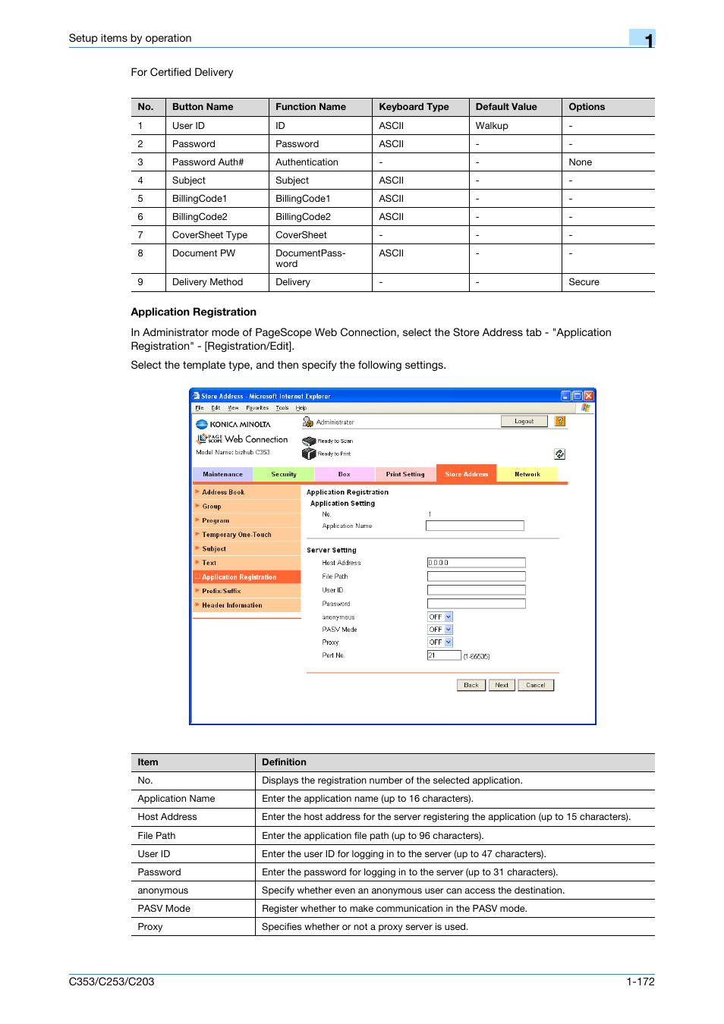This screenshot has width=724, height=1024.
Task: Open the Box tab
Action: coord(345,474)
